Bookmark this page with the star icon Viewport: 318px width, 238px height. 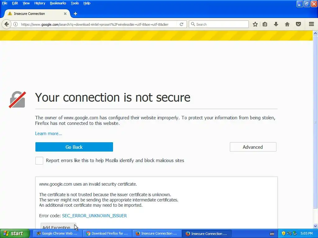pos(255,24)
